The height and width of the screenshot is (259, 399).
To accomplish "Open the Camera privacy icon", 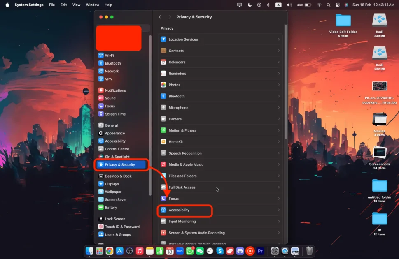I will (163, 119).
